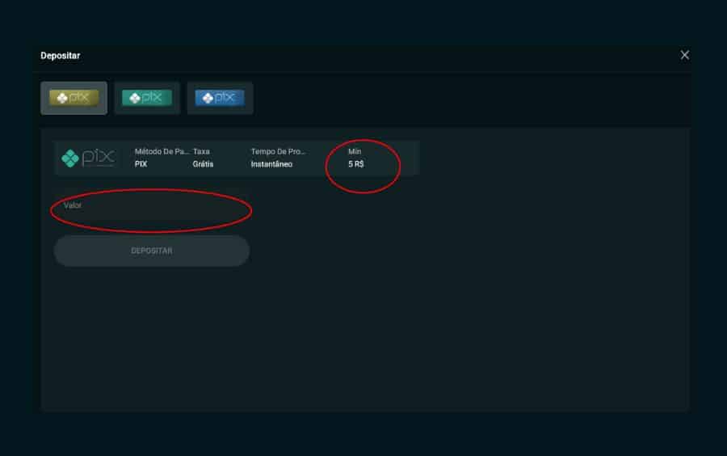Click the 'Tempo De Pro...' label
Image resolution: width=727 pixels, height=456 pixels.
tap(278, 152)
